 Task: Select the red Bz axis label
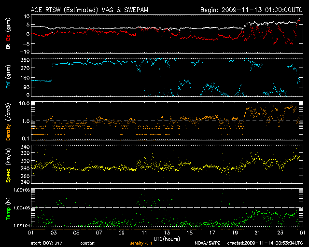pyautogui.click(x=8, y=39)
